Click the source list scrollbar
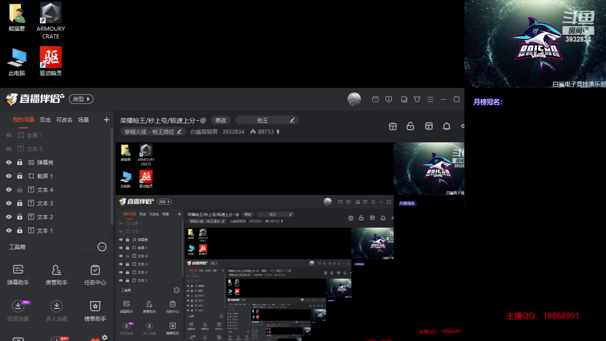Image resolution: width=606 pixels, height=341 pixels. point(112,177)
